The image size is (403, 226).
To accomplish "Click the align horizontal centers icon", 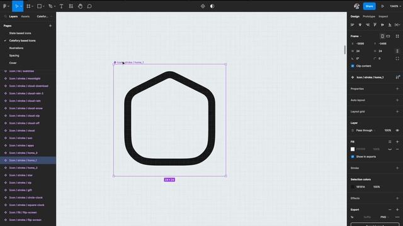I will coord(360,24).
